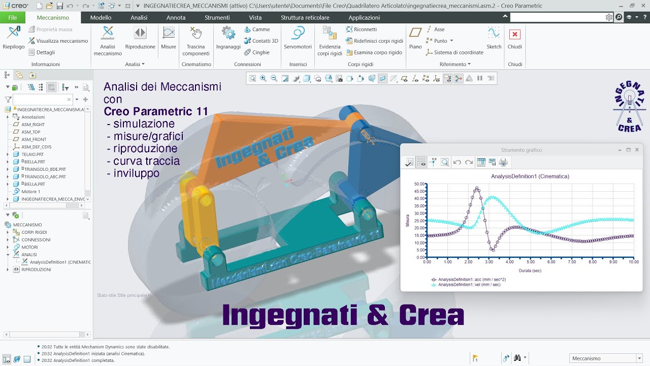Click the Save icon in quick access

pos(60,6)
